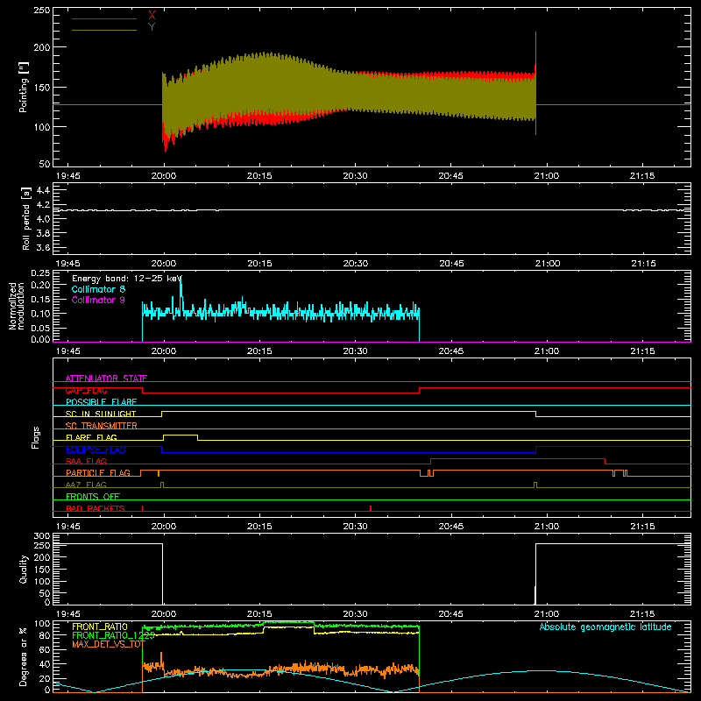The width and height of the screenshot is (701, 701).
Task: Click the blue ECLIPSE_FLAG label
Action: (x=96, y=450)
